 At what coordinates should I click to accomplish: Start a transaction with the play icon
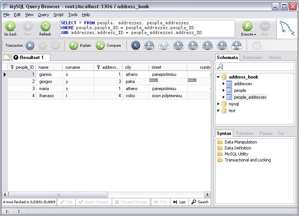(x=30, y=45)
